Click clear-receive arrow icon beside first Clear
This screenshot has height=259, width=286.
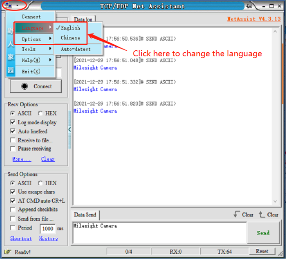[x=237, y=214]
